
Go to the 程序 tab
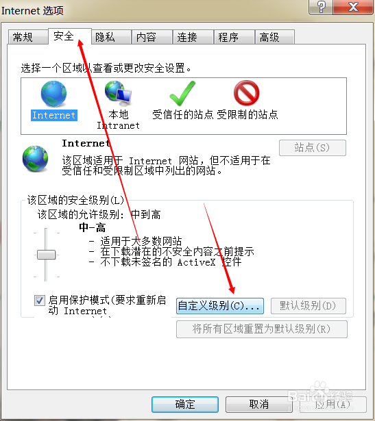234,37
